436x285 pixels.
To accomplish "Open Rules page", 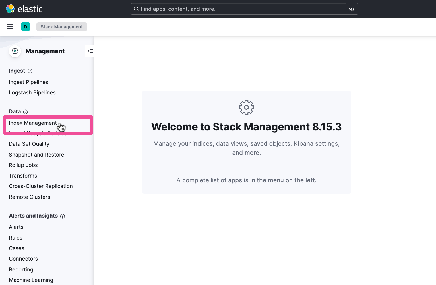I will pyautogui.click(x=16, y=238).
